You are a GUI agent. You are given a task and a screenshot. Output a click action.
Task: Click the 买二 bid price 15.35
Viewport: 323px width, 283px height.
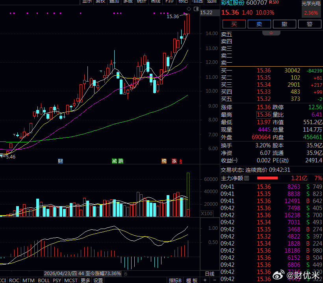coord(264,78)
